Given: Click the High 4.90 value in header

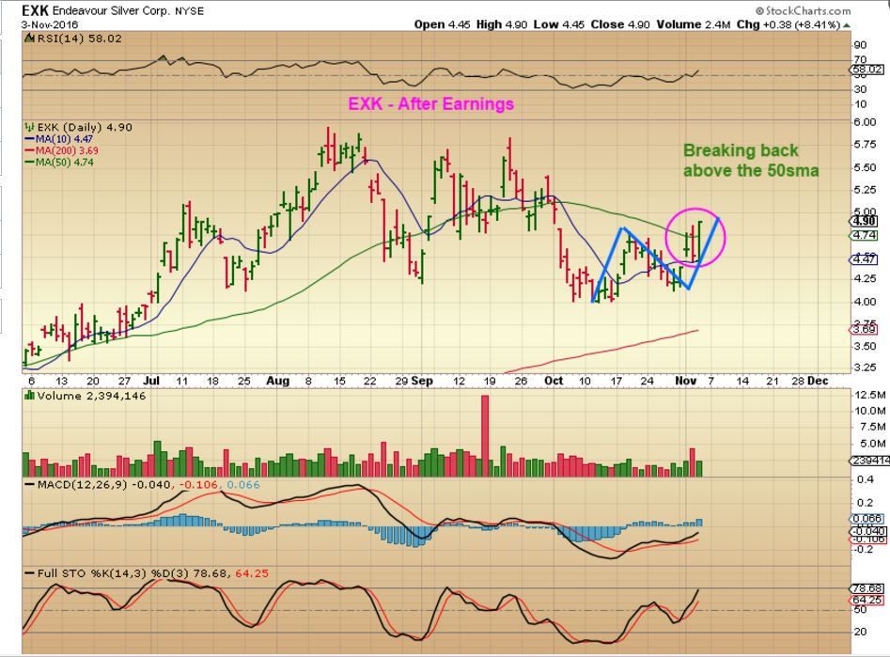Looking at the screenshot, I should (x=501, y=25).
